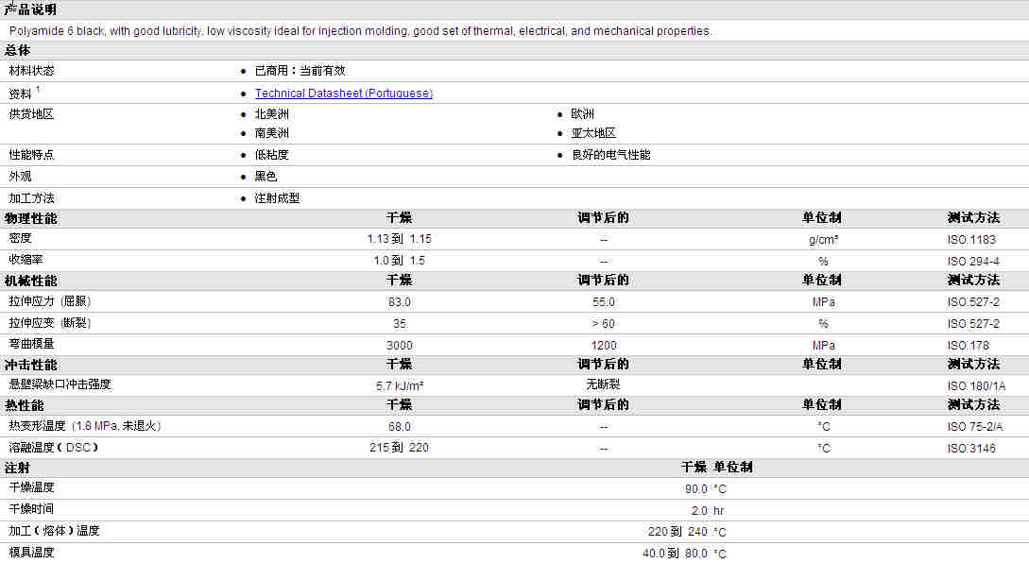Select the 收缩率 row label
The height and width of the screenshot is (563, 1029).
26,259
